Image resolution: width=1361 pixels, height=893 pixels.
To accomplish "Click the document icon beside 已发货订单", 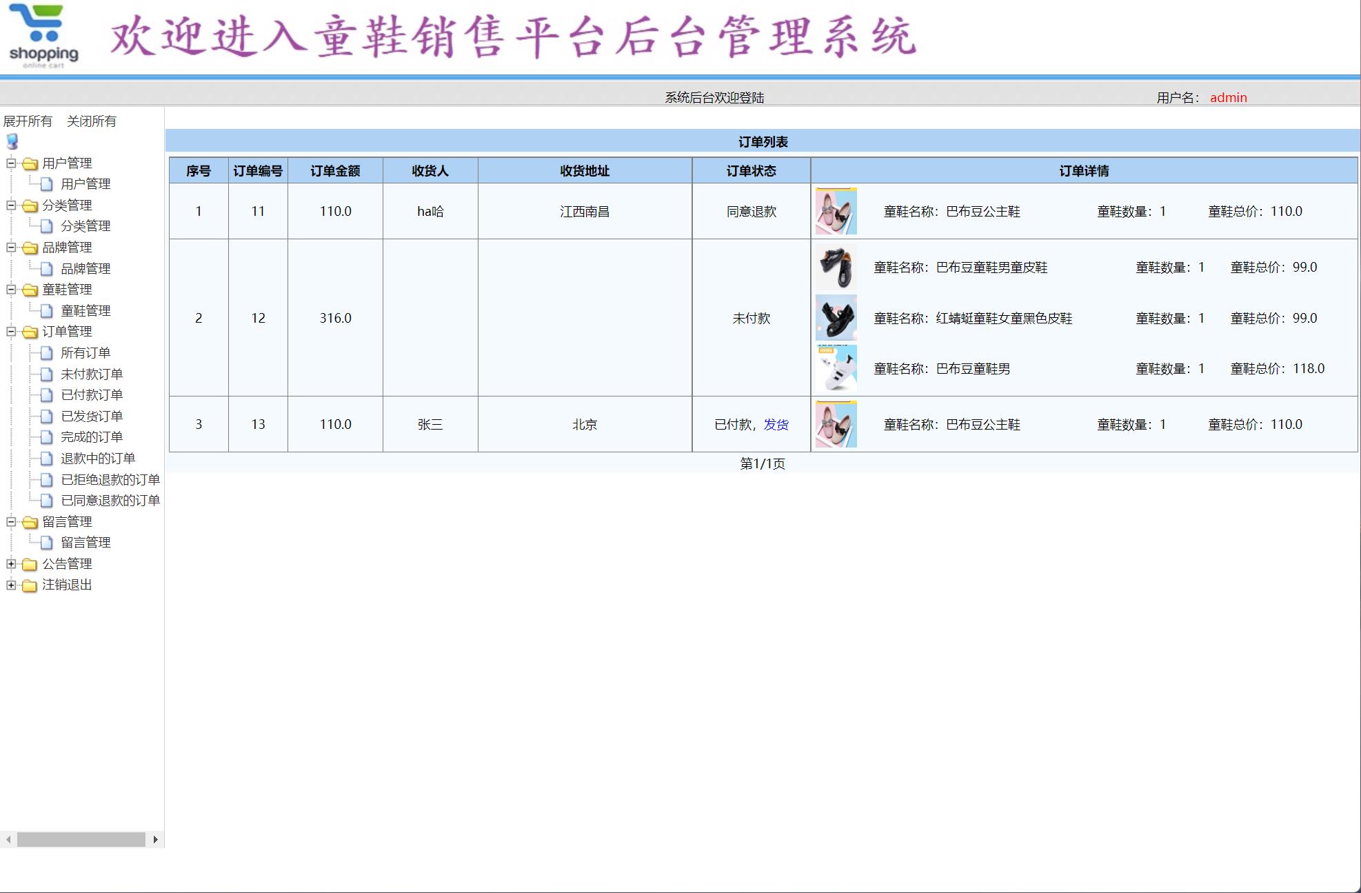I will click(x=46, y=416).
